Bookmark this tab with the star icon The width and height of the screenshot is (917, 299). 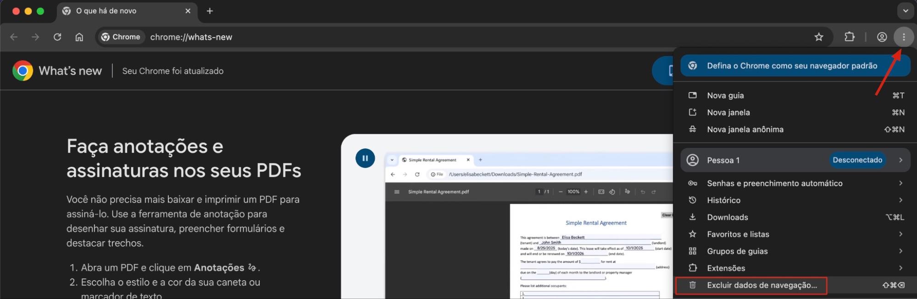click(819, 37)
